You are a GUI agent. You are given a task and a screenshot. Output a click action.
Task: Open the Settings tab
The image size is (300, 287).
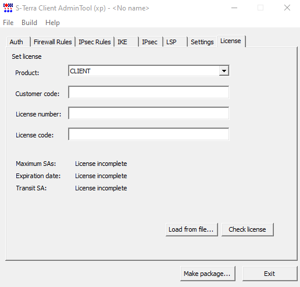point(202,42)
